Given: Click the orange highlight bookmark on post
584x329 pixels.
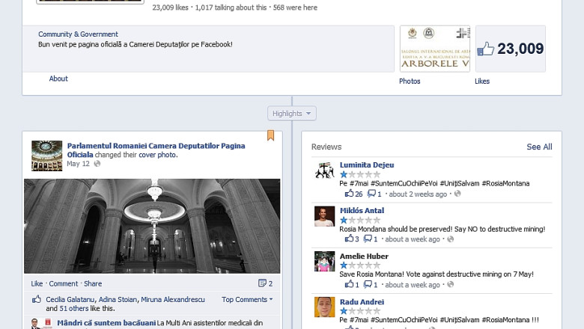Looking at the screenshot, I should tap(271, 135).
